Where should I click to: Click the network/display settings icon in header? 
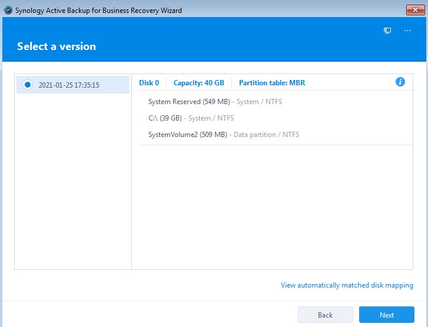pos(387,31)
